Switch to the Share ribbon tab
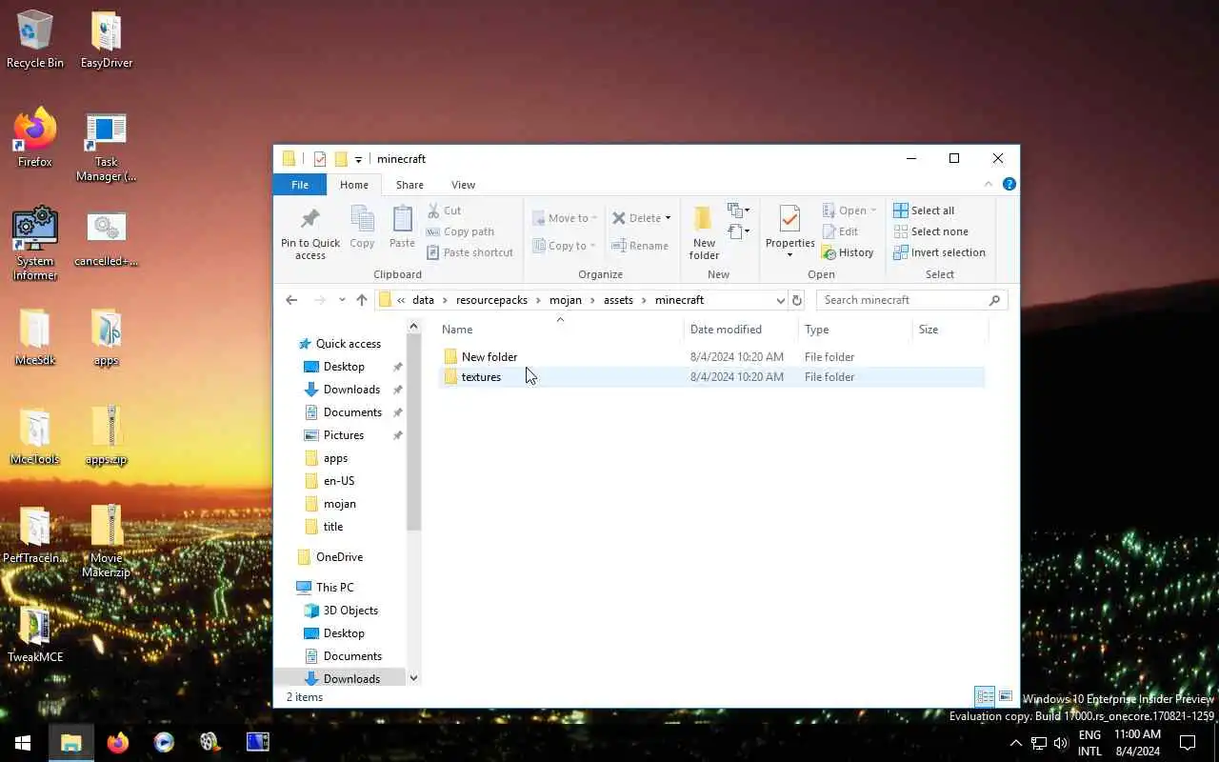This screenshot has height=762, width=1219. (410, 185)
